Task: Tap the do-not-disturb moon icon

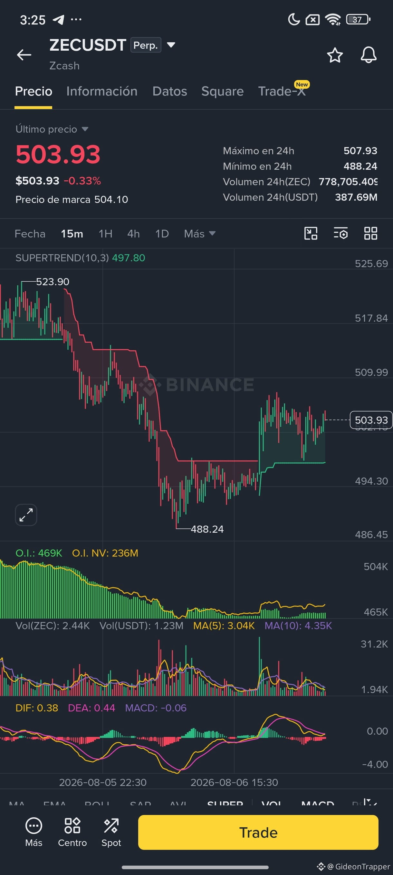Action: (x=294, y=19)
